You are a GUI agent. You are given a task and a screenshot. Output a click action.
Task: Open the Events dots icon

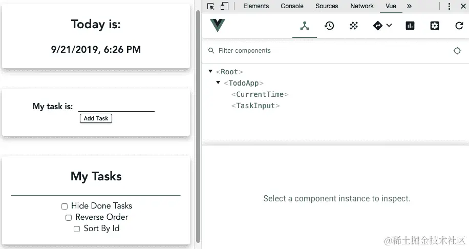coord(354,26)
